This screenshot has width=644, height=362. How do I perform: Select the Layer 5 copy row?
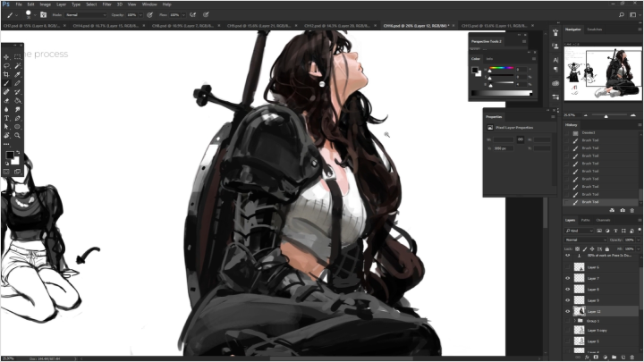click(602, 330)
